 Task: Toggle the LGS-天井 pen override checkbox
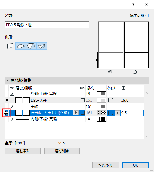(82, 100)
